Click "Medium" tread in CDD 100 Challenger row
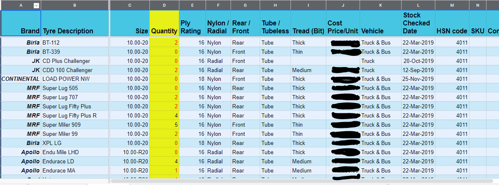The width and height of the screenshot is (499, 185). click(x=308, y=70)
